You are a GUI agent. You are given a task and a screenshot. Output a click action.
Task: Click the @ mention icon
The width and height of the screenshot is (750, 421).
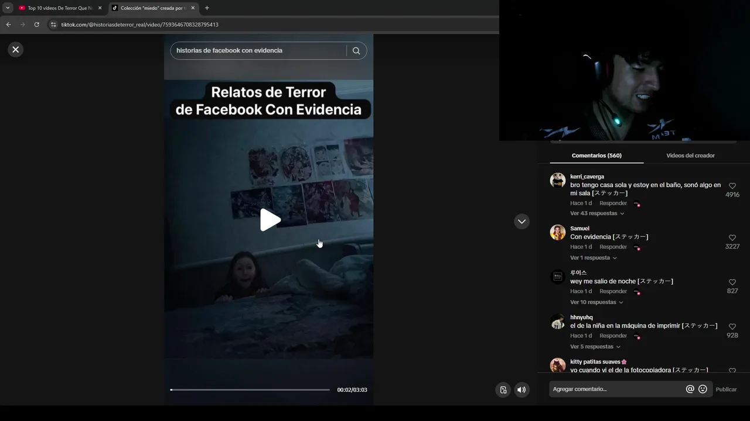[690, 389]
